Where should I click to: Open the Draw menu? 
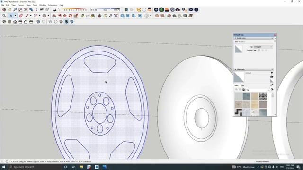point(28,5)
